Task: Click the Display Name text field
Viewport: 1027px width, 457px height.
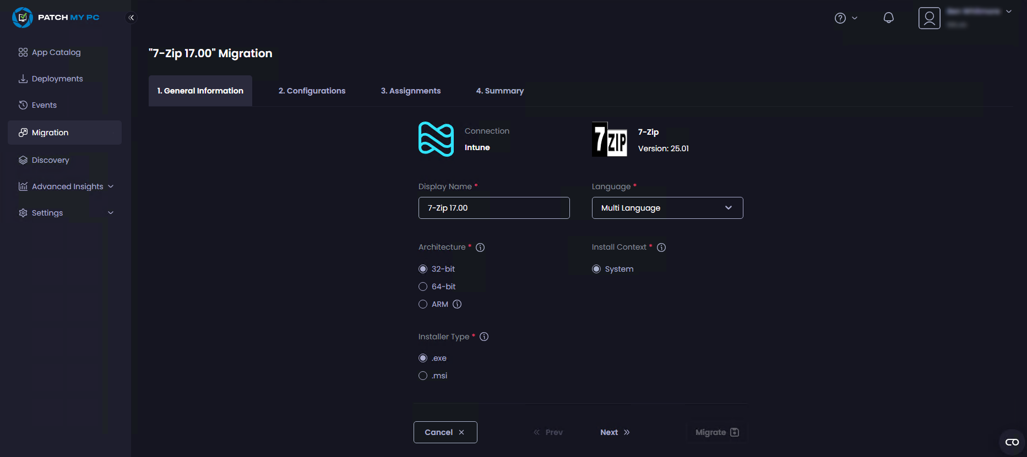Action: (493, 208)
